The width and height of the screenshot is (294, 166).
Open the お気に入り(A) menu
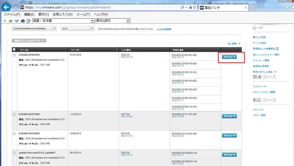tap(62, 14)
